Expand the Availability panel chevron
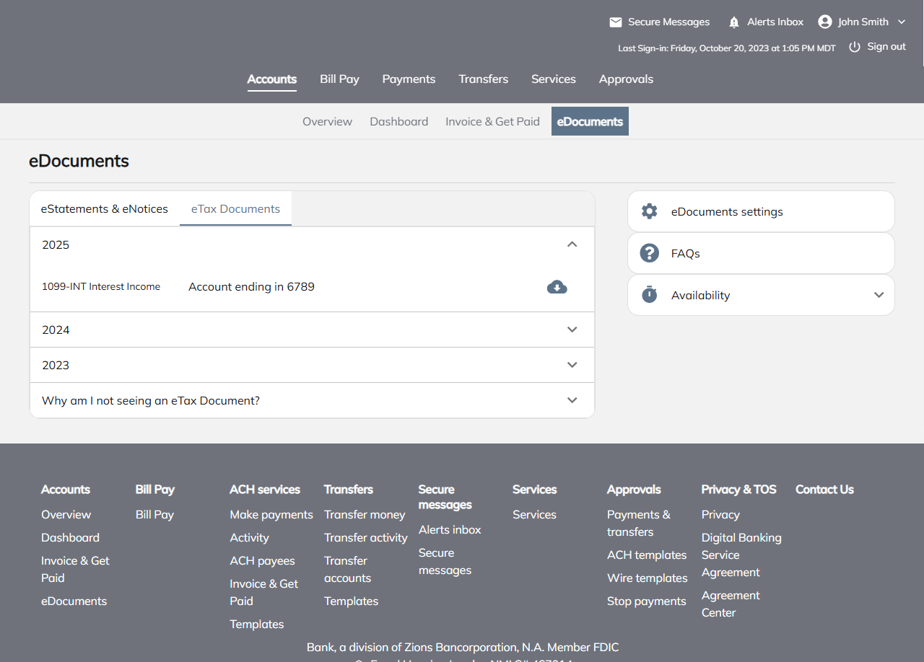 (x=879, y=295)
